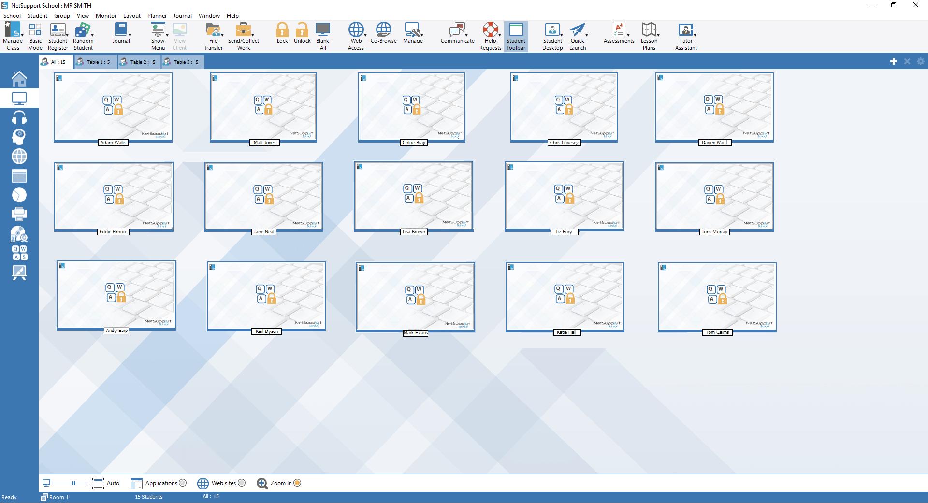Click the Auto thumbnail size button
This screenshot has height=503, width=928.
106,483
